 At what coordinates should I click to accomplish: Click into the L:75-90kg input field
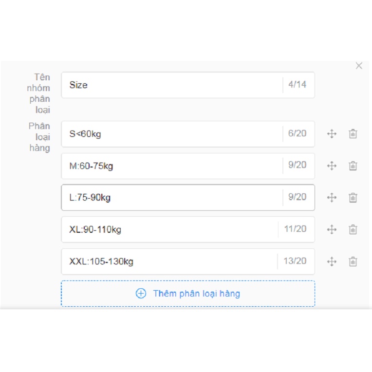(170, 198)
